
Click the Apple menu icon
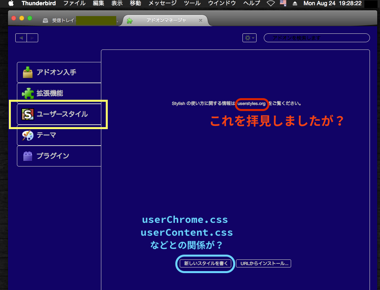click(x=10, y=3)
